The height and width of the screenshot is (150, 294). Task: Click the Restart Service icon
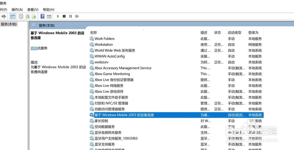click(x=77, y=16)
